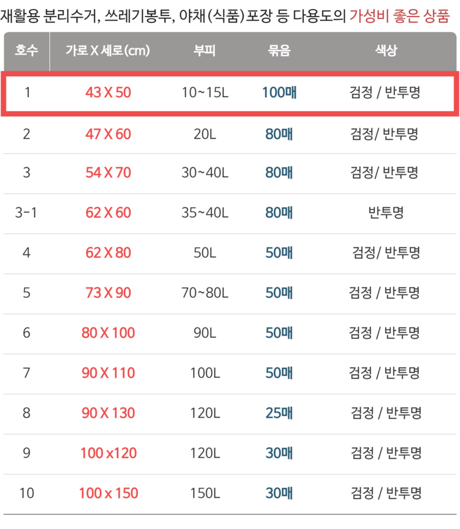Select the 54 X 70 size cell
This screenshot has height=529, width=460.
click(x=108, y=173)
